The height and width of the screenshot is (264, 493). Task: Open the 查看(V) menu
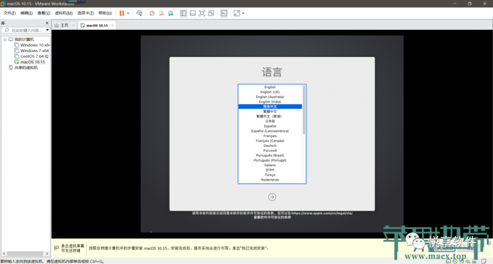pos(43,13)
